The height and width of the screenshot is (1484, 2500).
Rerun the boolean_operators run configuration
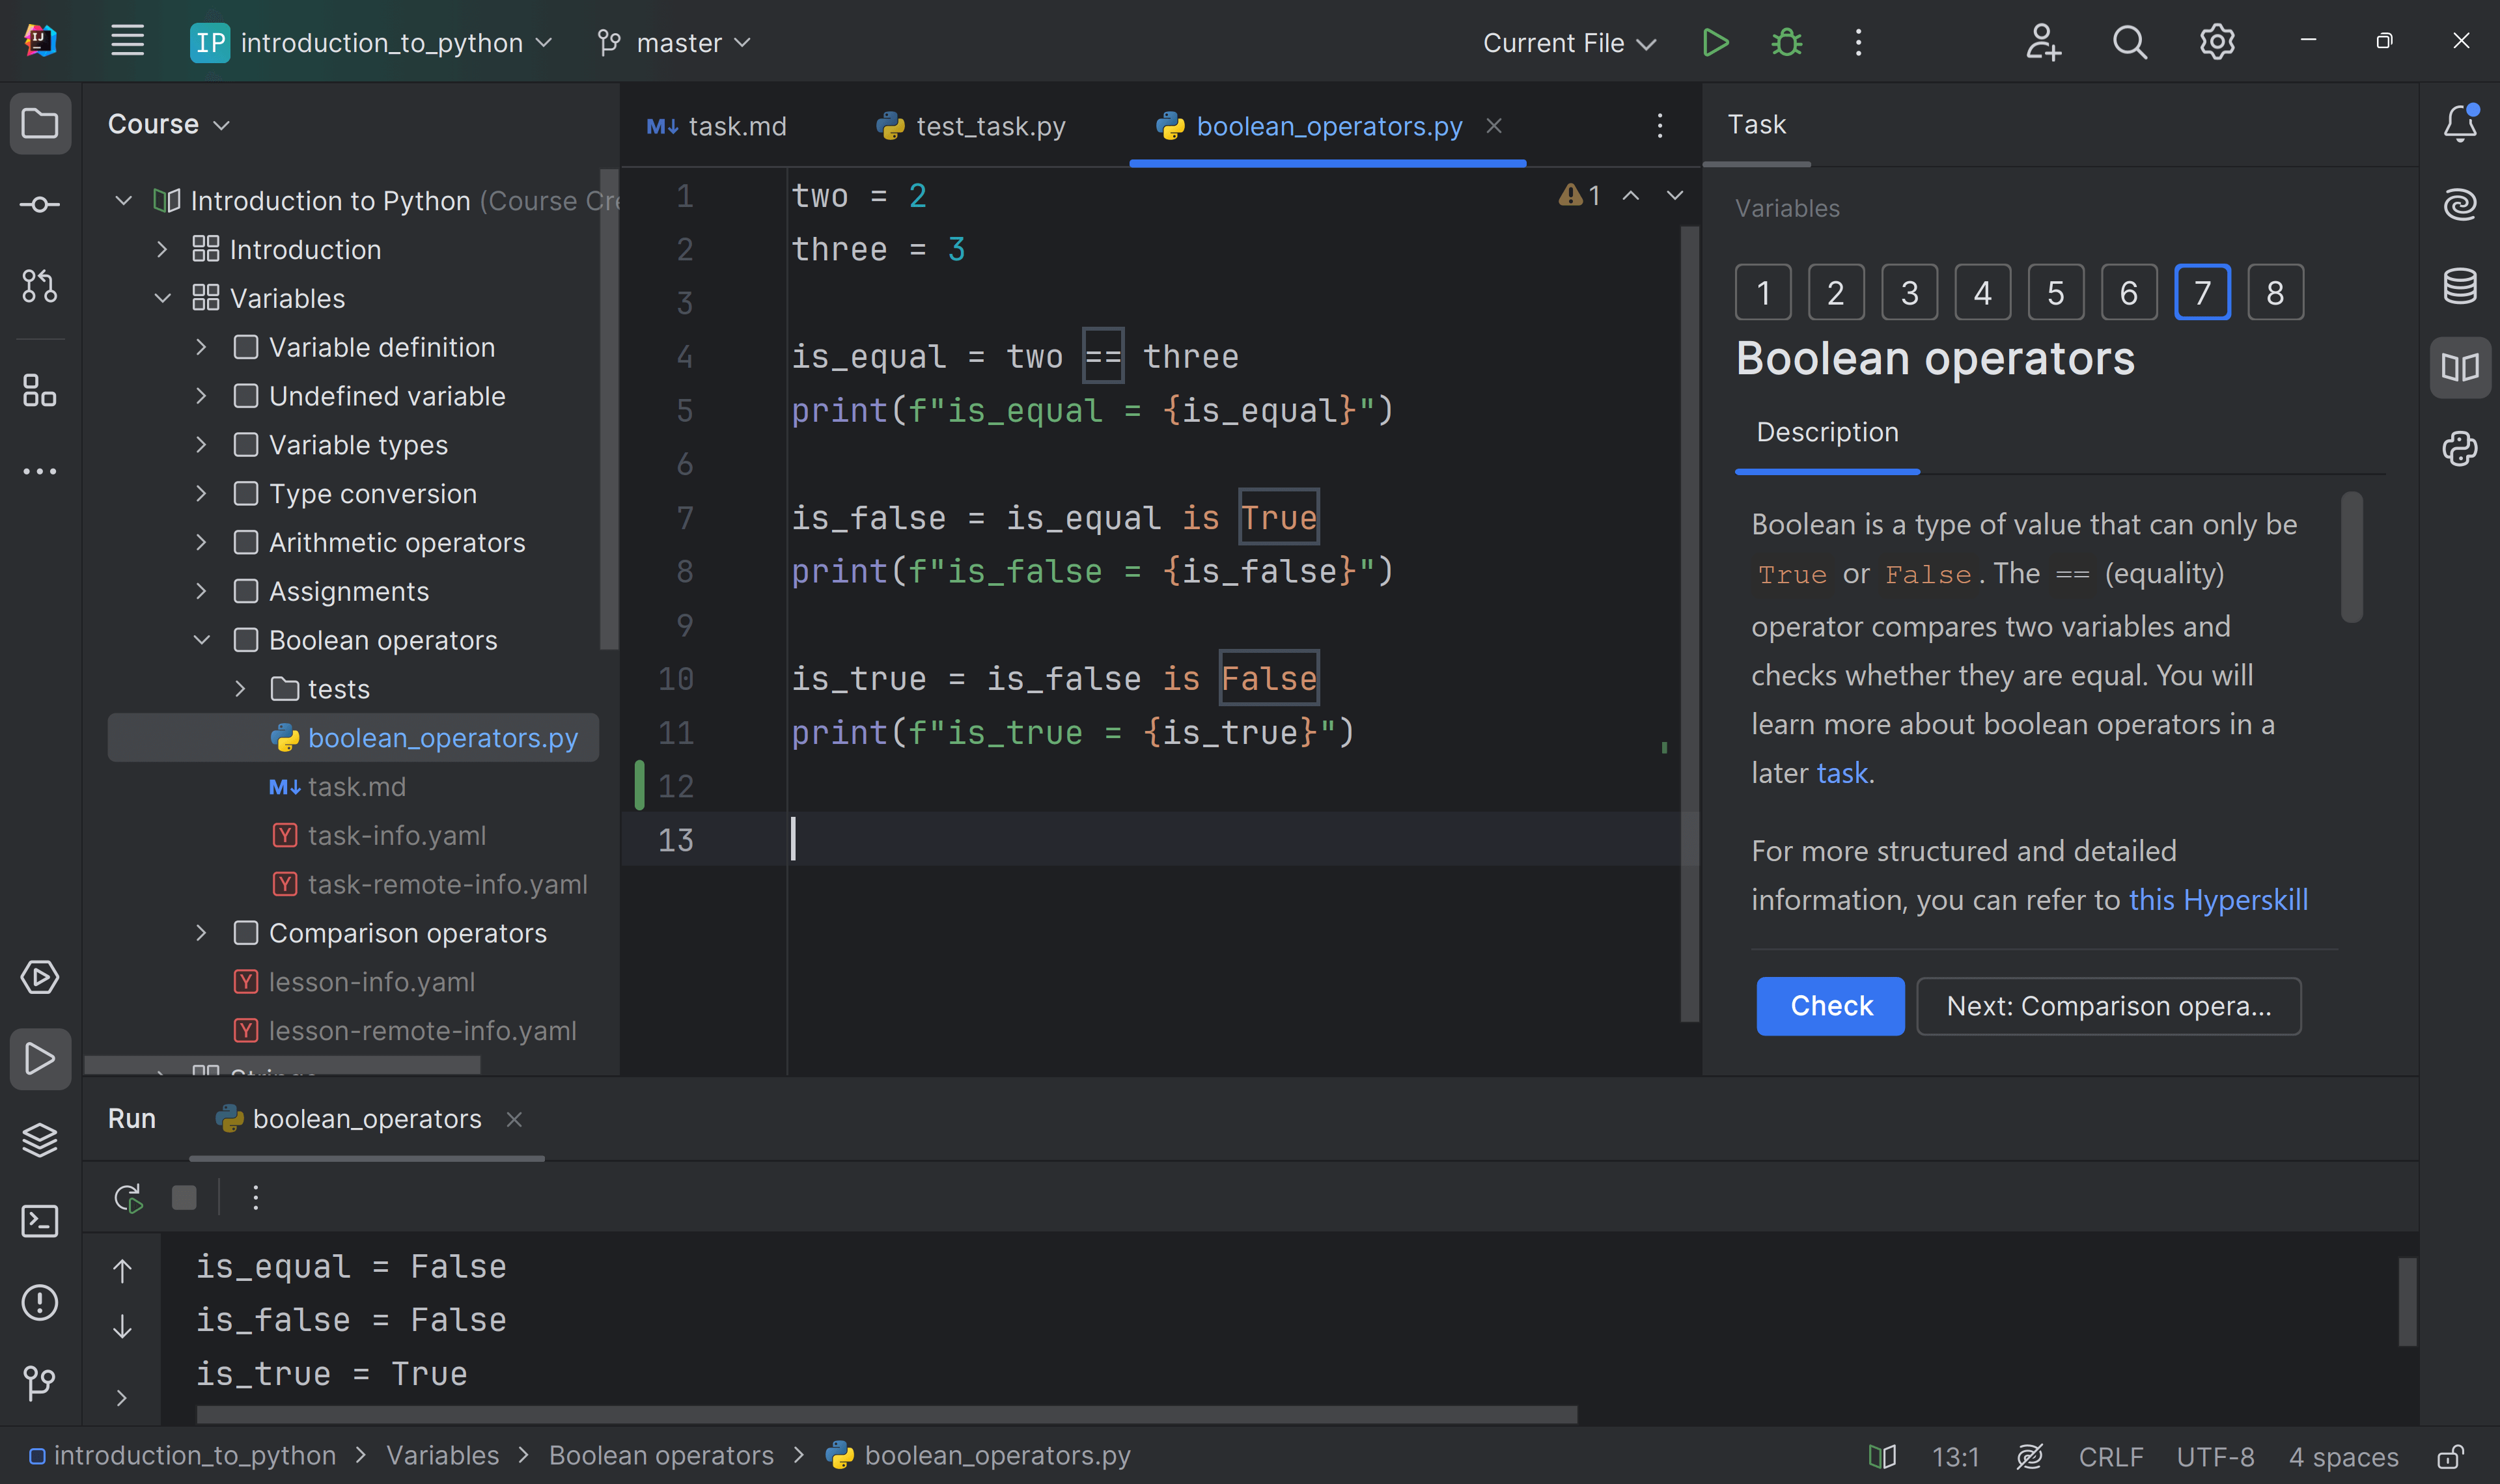coord(127,1197)
